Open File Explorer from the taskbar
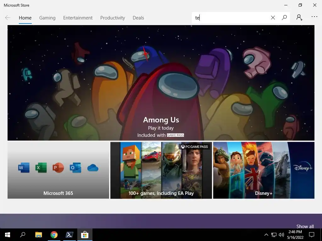This screenshot has height=241, width=322. pyautogui.click(x=38, y=235)
